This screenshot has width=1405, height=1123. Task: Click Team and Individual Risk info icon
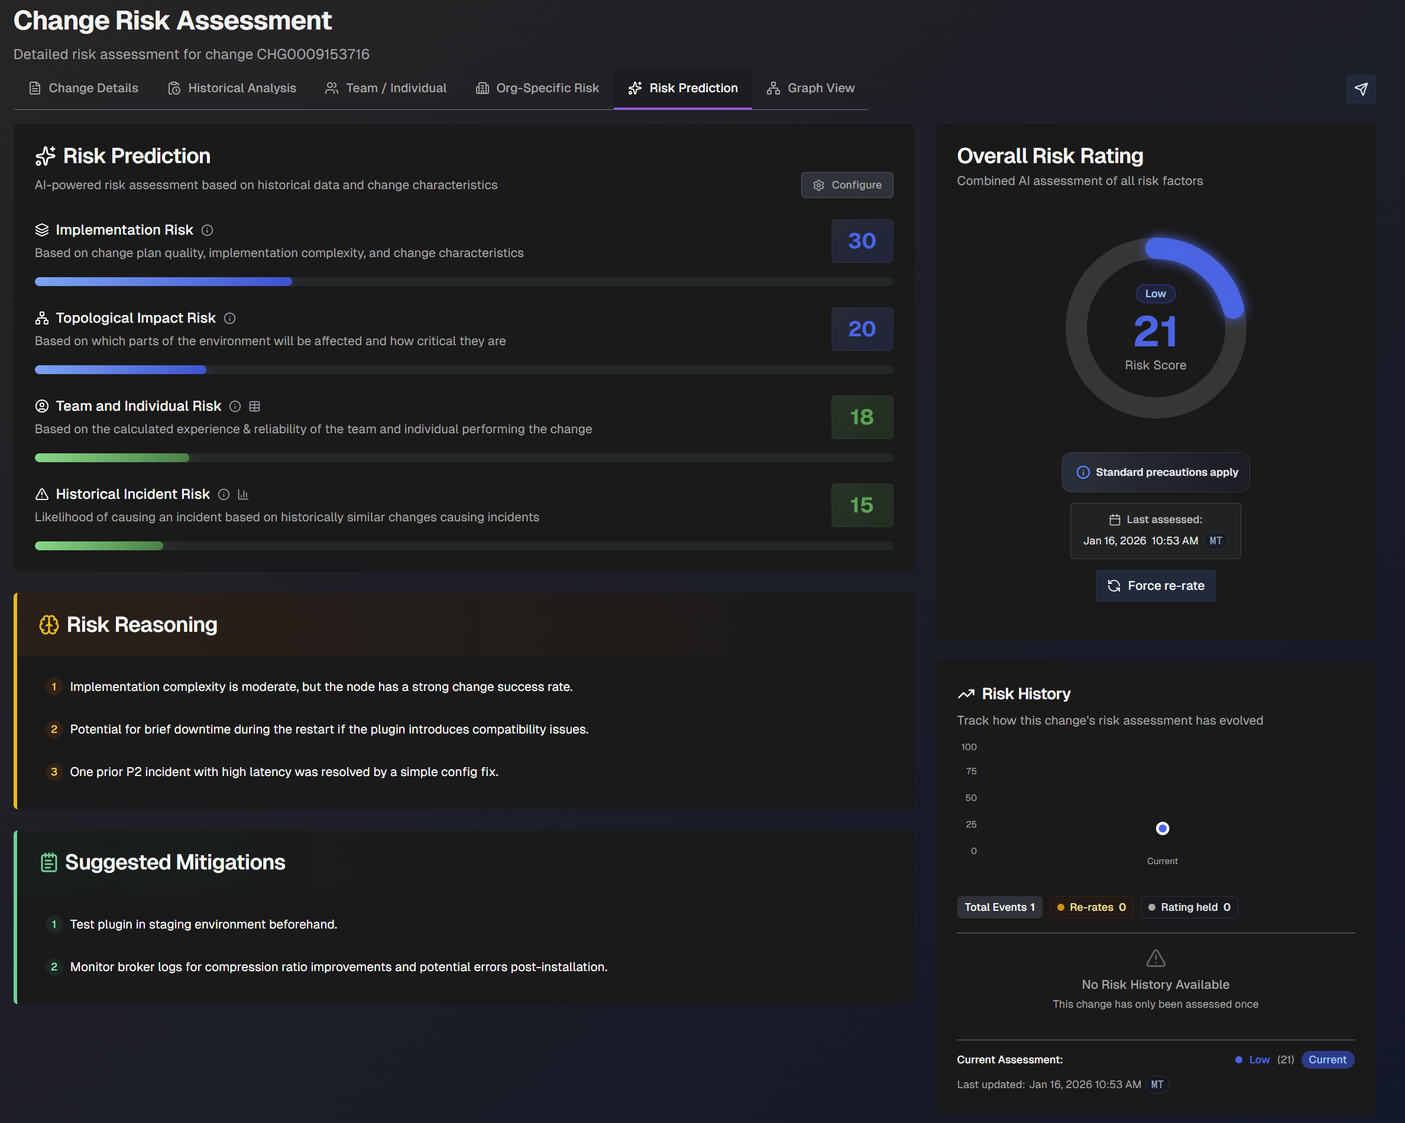[x=235, y=407]
